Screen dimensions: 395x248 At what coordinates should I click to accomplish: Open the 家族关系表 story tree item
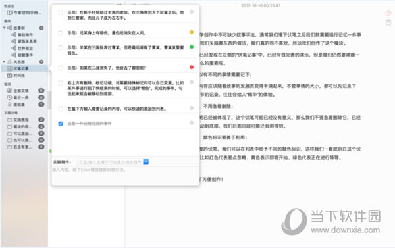[x=24, y=41]
